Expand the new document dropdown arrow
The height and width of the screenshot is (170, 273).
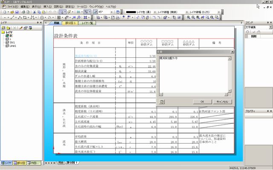[8, 12]
